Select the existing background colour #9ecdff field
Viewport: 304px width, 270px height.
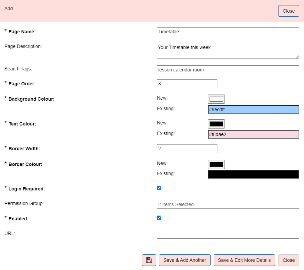pos(253,109)
